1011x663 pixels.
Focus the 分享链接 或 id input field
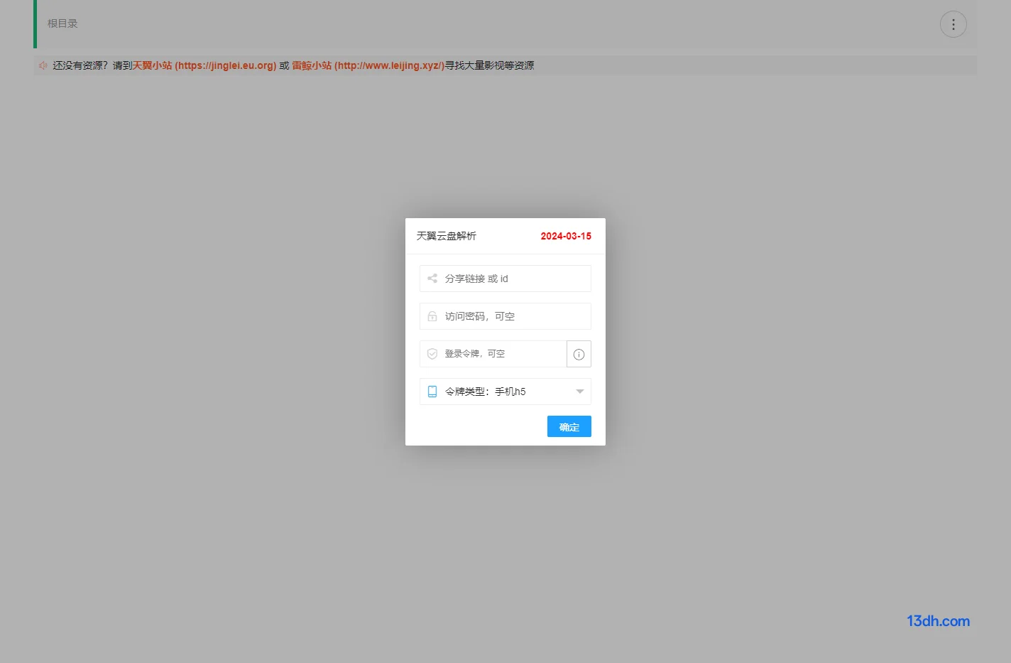(x=505, y=279)
